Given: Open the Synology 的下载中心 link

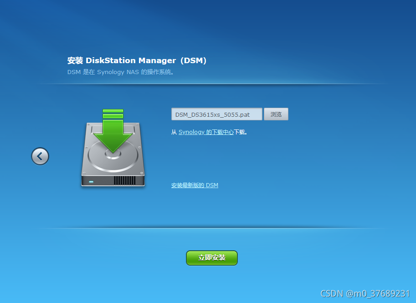Looking at the screenshot, I should [x=206, y=132].
